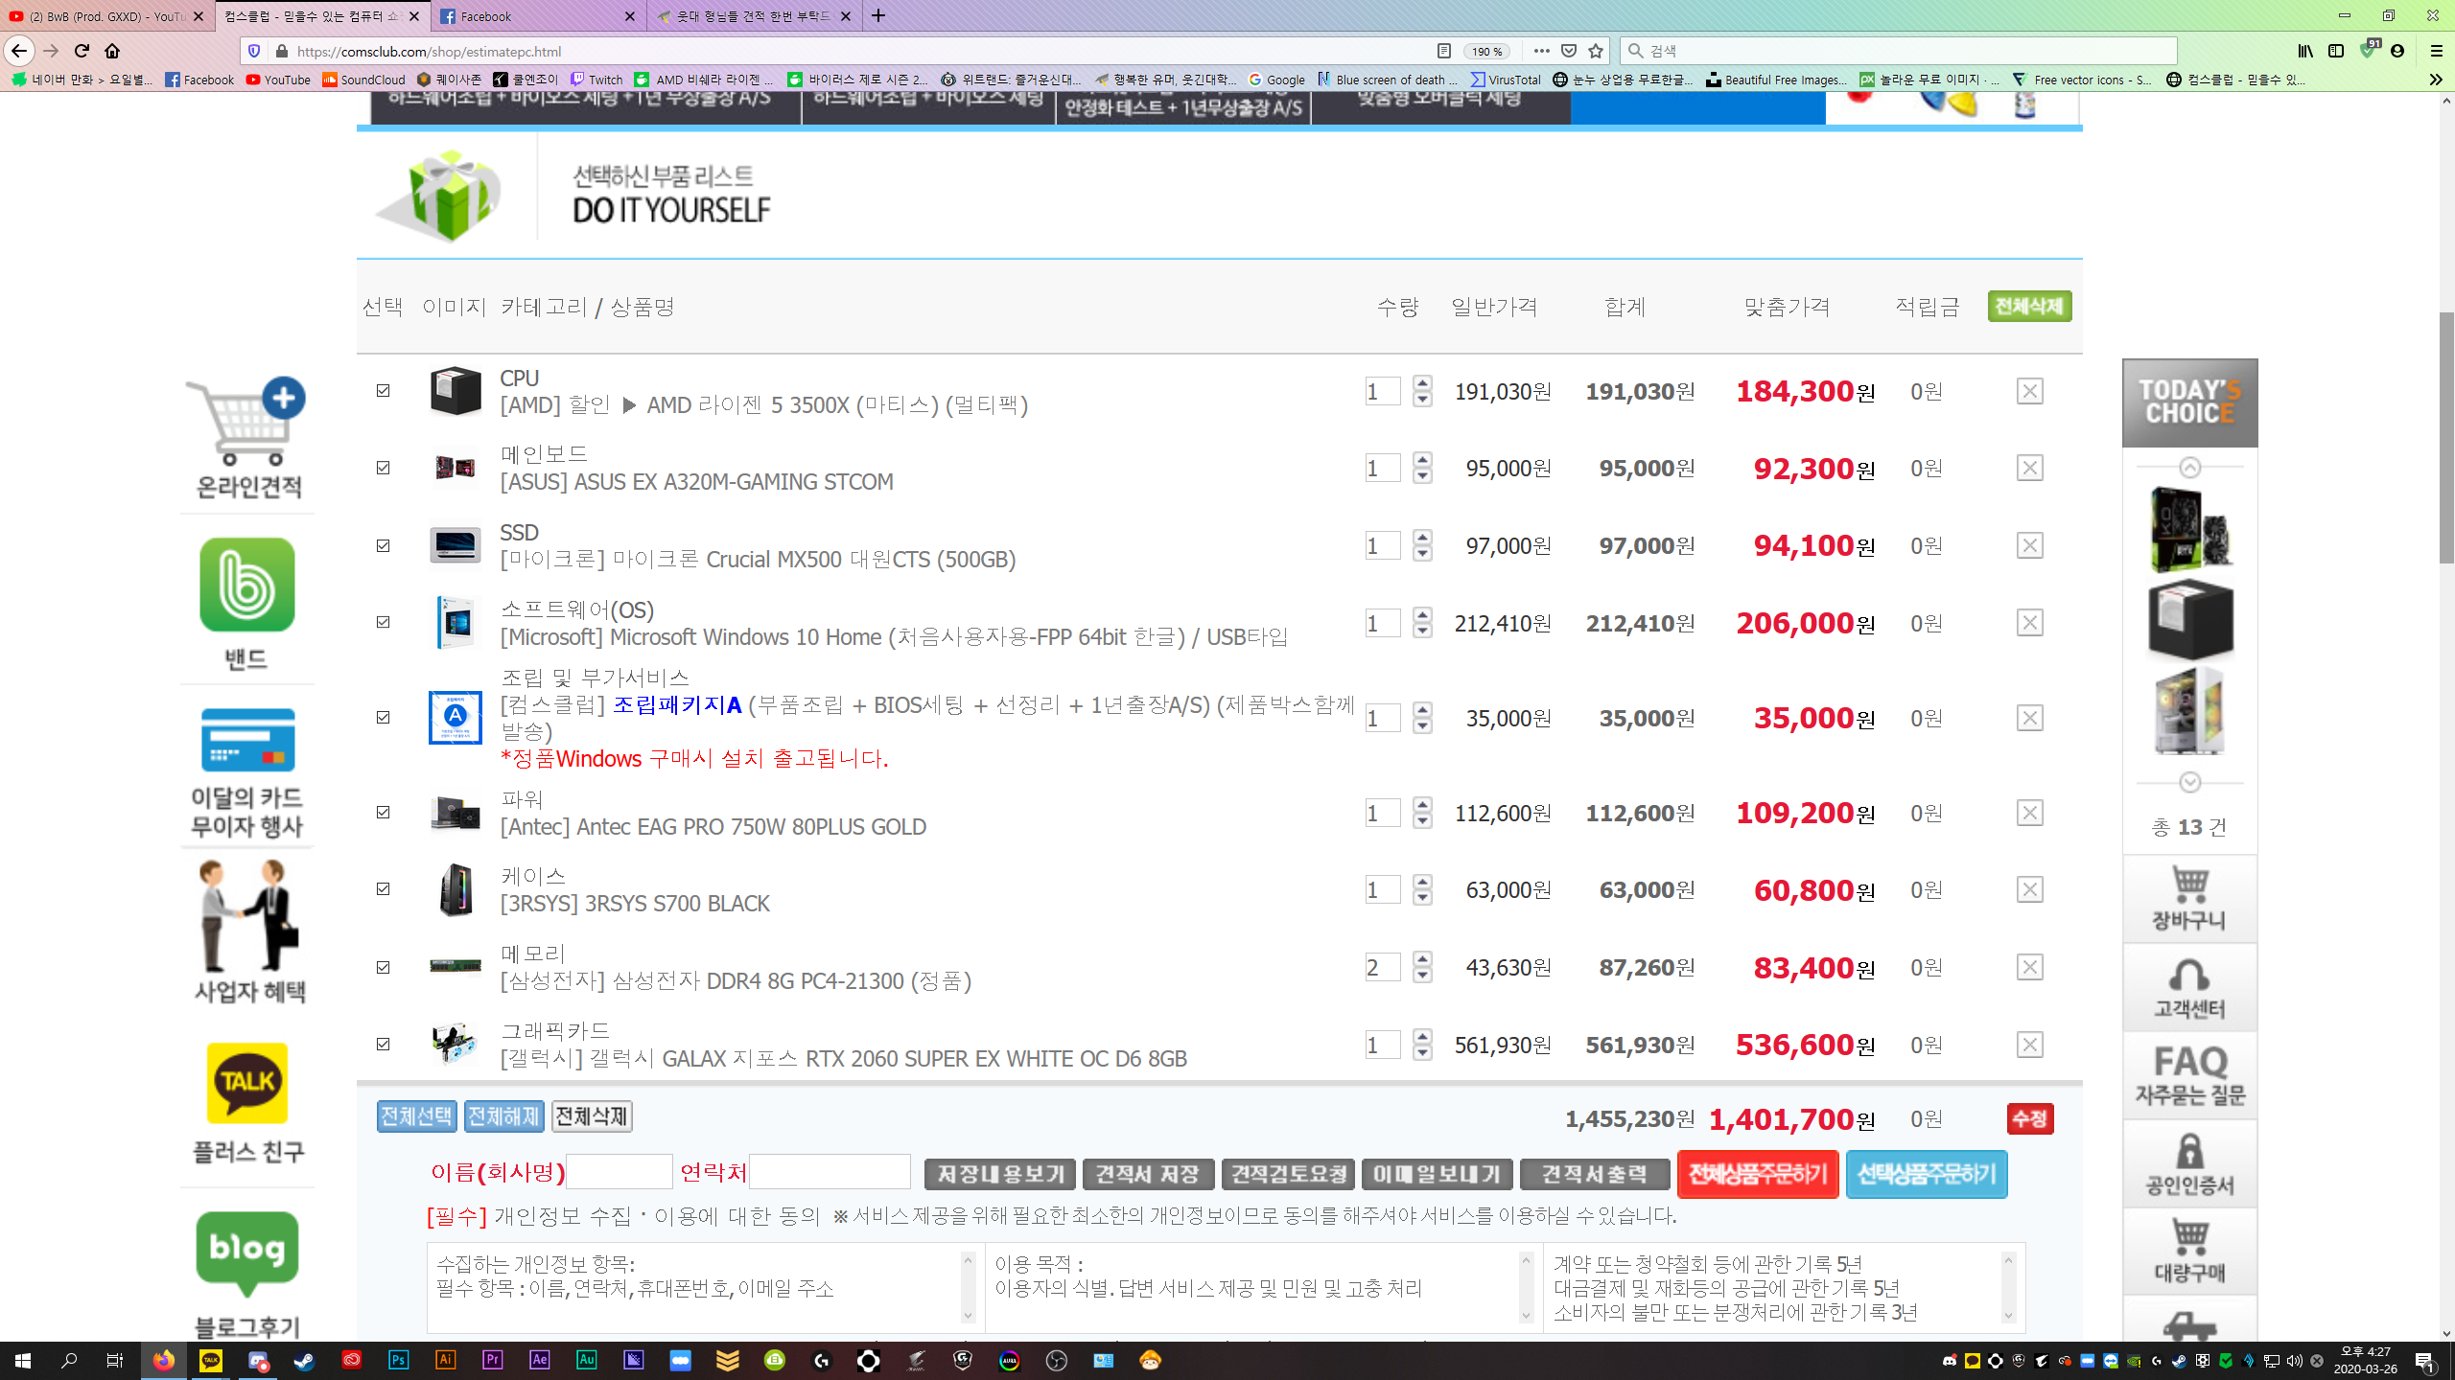Open the KakaoTalk Plus Friend icon
2455x1380 pixels.
[246, 1083]
